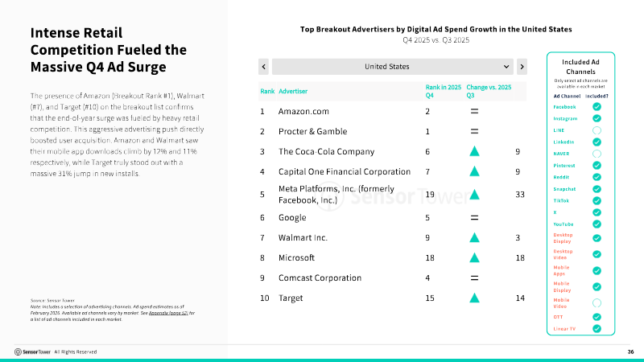The image size is (644, 362).
Task: Click the up triangle in Target row
Action: pyautogui.click(x=474, y=298)
